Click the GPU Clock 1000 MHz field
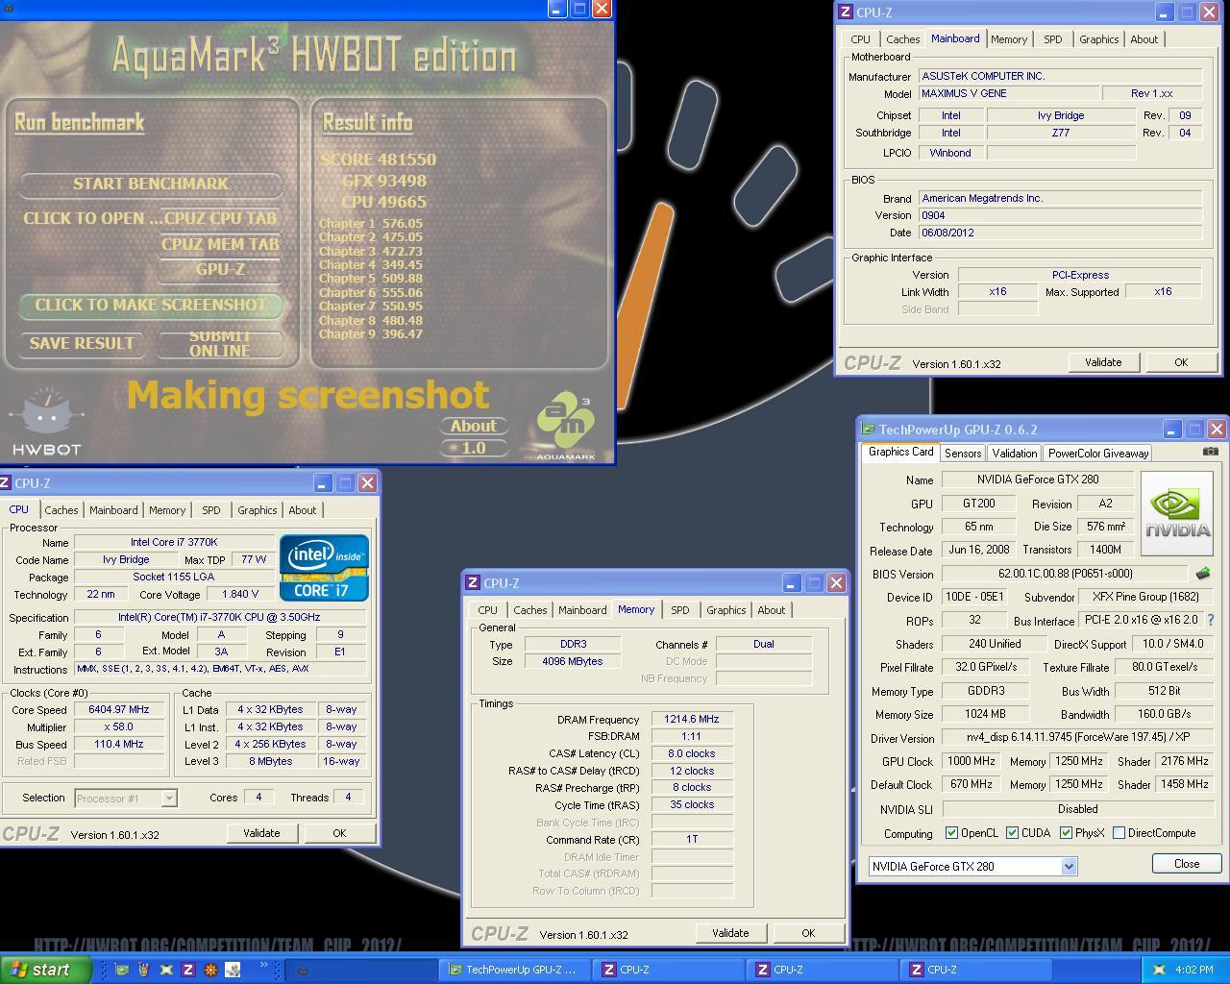Screen dimensions: 1230x984 pos(972,761)
